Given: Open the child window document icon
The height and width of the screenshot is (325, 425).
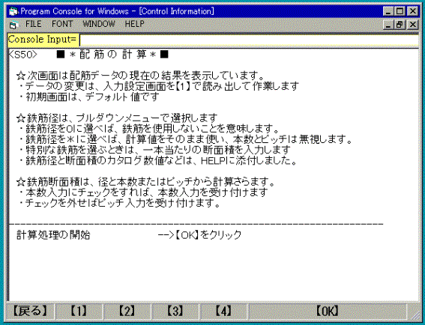Looking at the screenshot, I should (13, 25).
